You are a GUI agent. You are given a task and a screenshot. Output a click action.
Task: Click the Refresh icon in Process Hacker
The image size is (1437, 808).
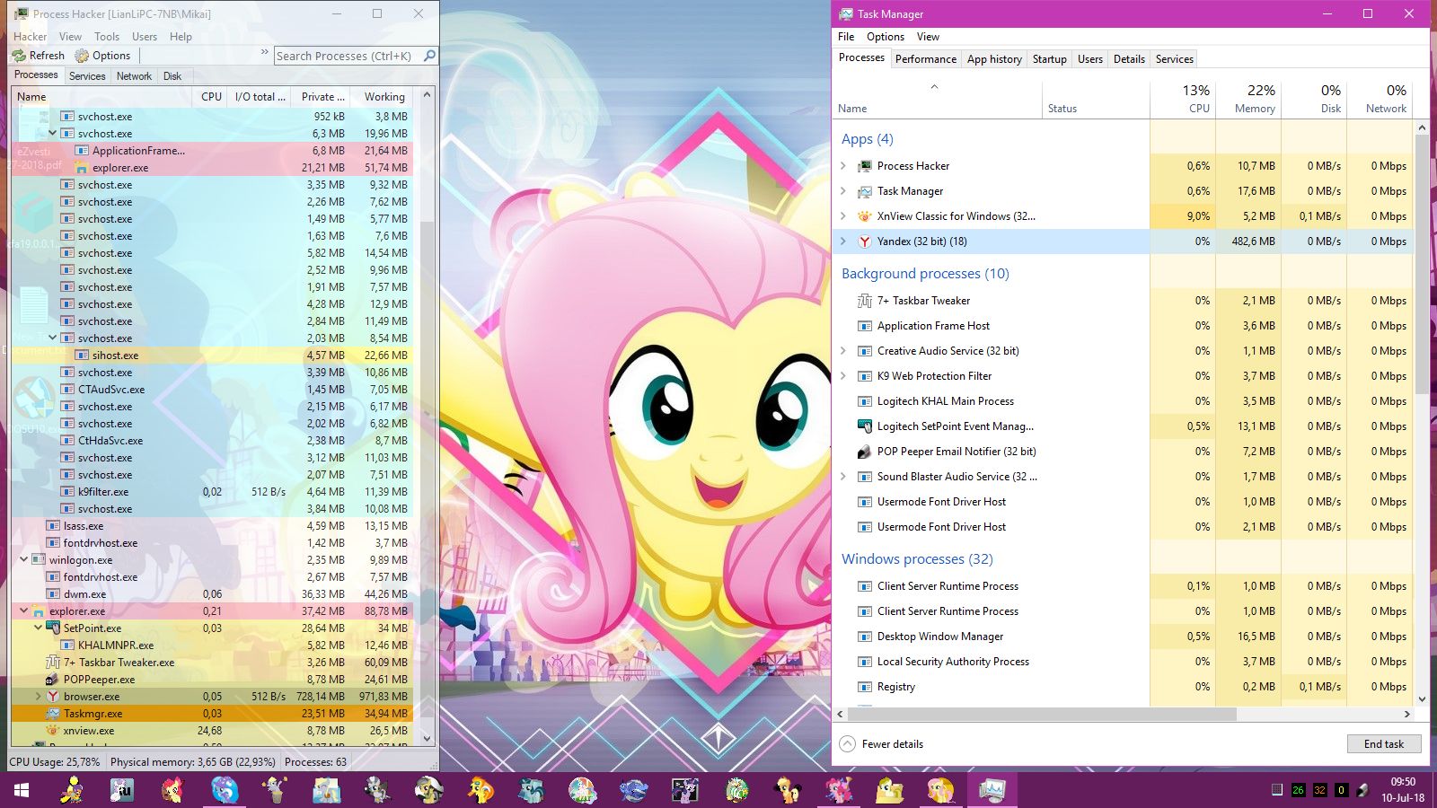[19, 56]
